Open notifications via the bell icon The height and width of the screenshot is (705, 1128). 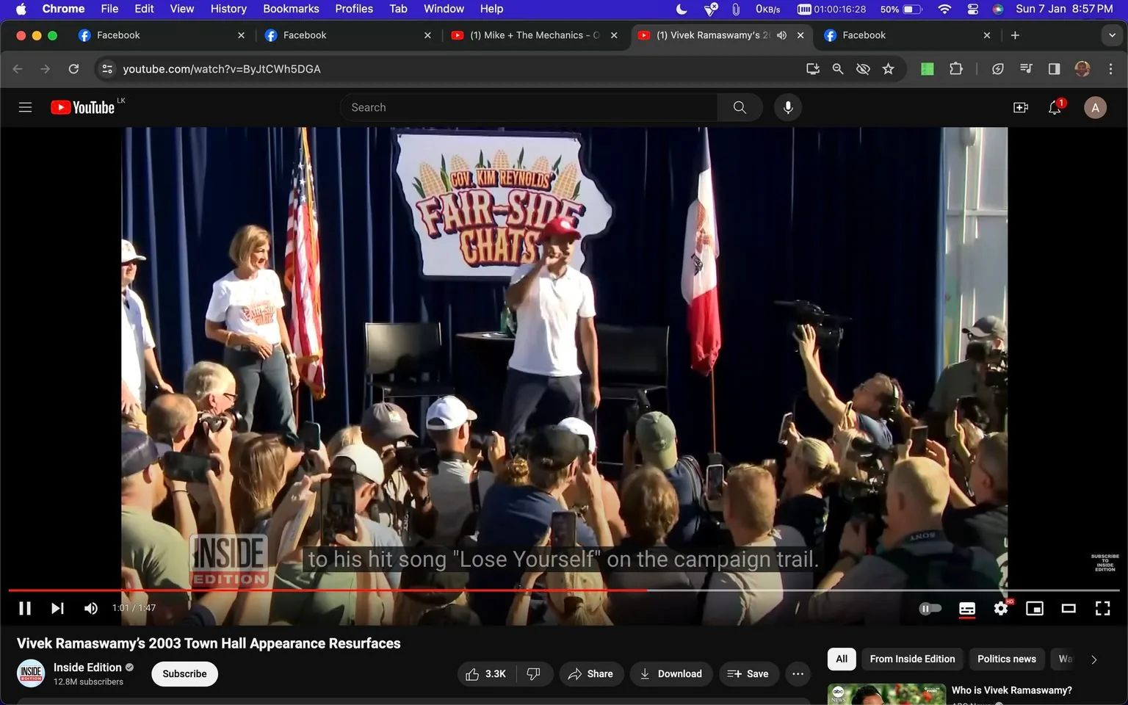point(1054,107)
